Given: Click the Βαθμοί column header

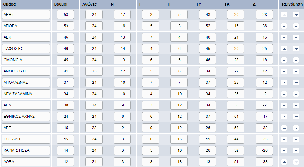Looking at the screenshot, I should [61, 4].
